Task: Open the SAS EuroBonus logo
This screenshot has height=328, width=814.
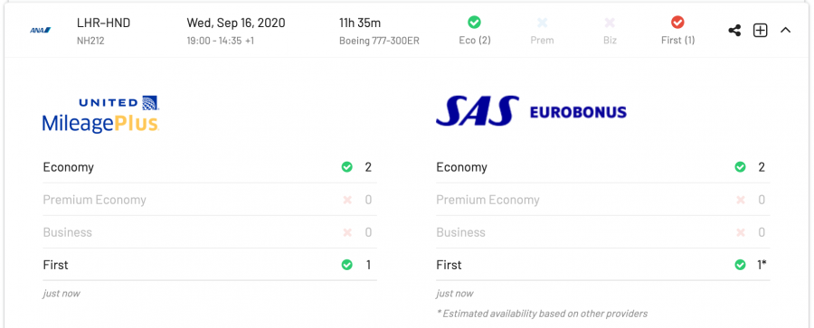Action: pyautogui.click(x=531, y=110)
